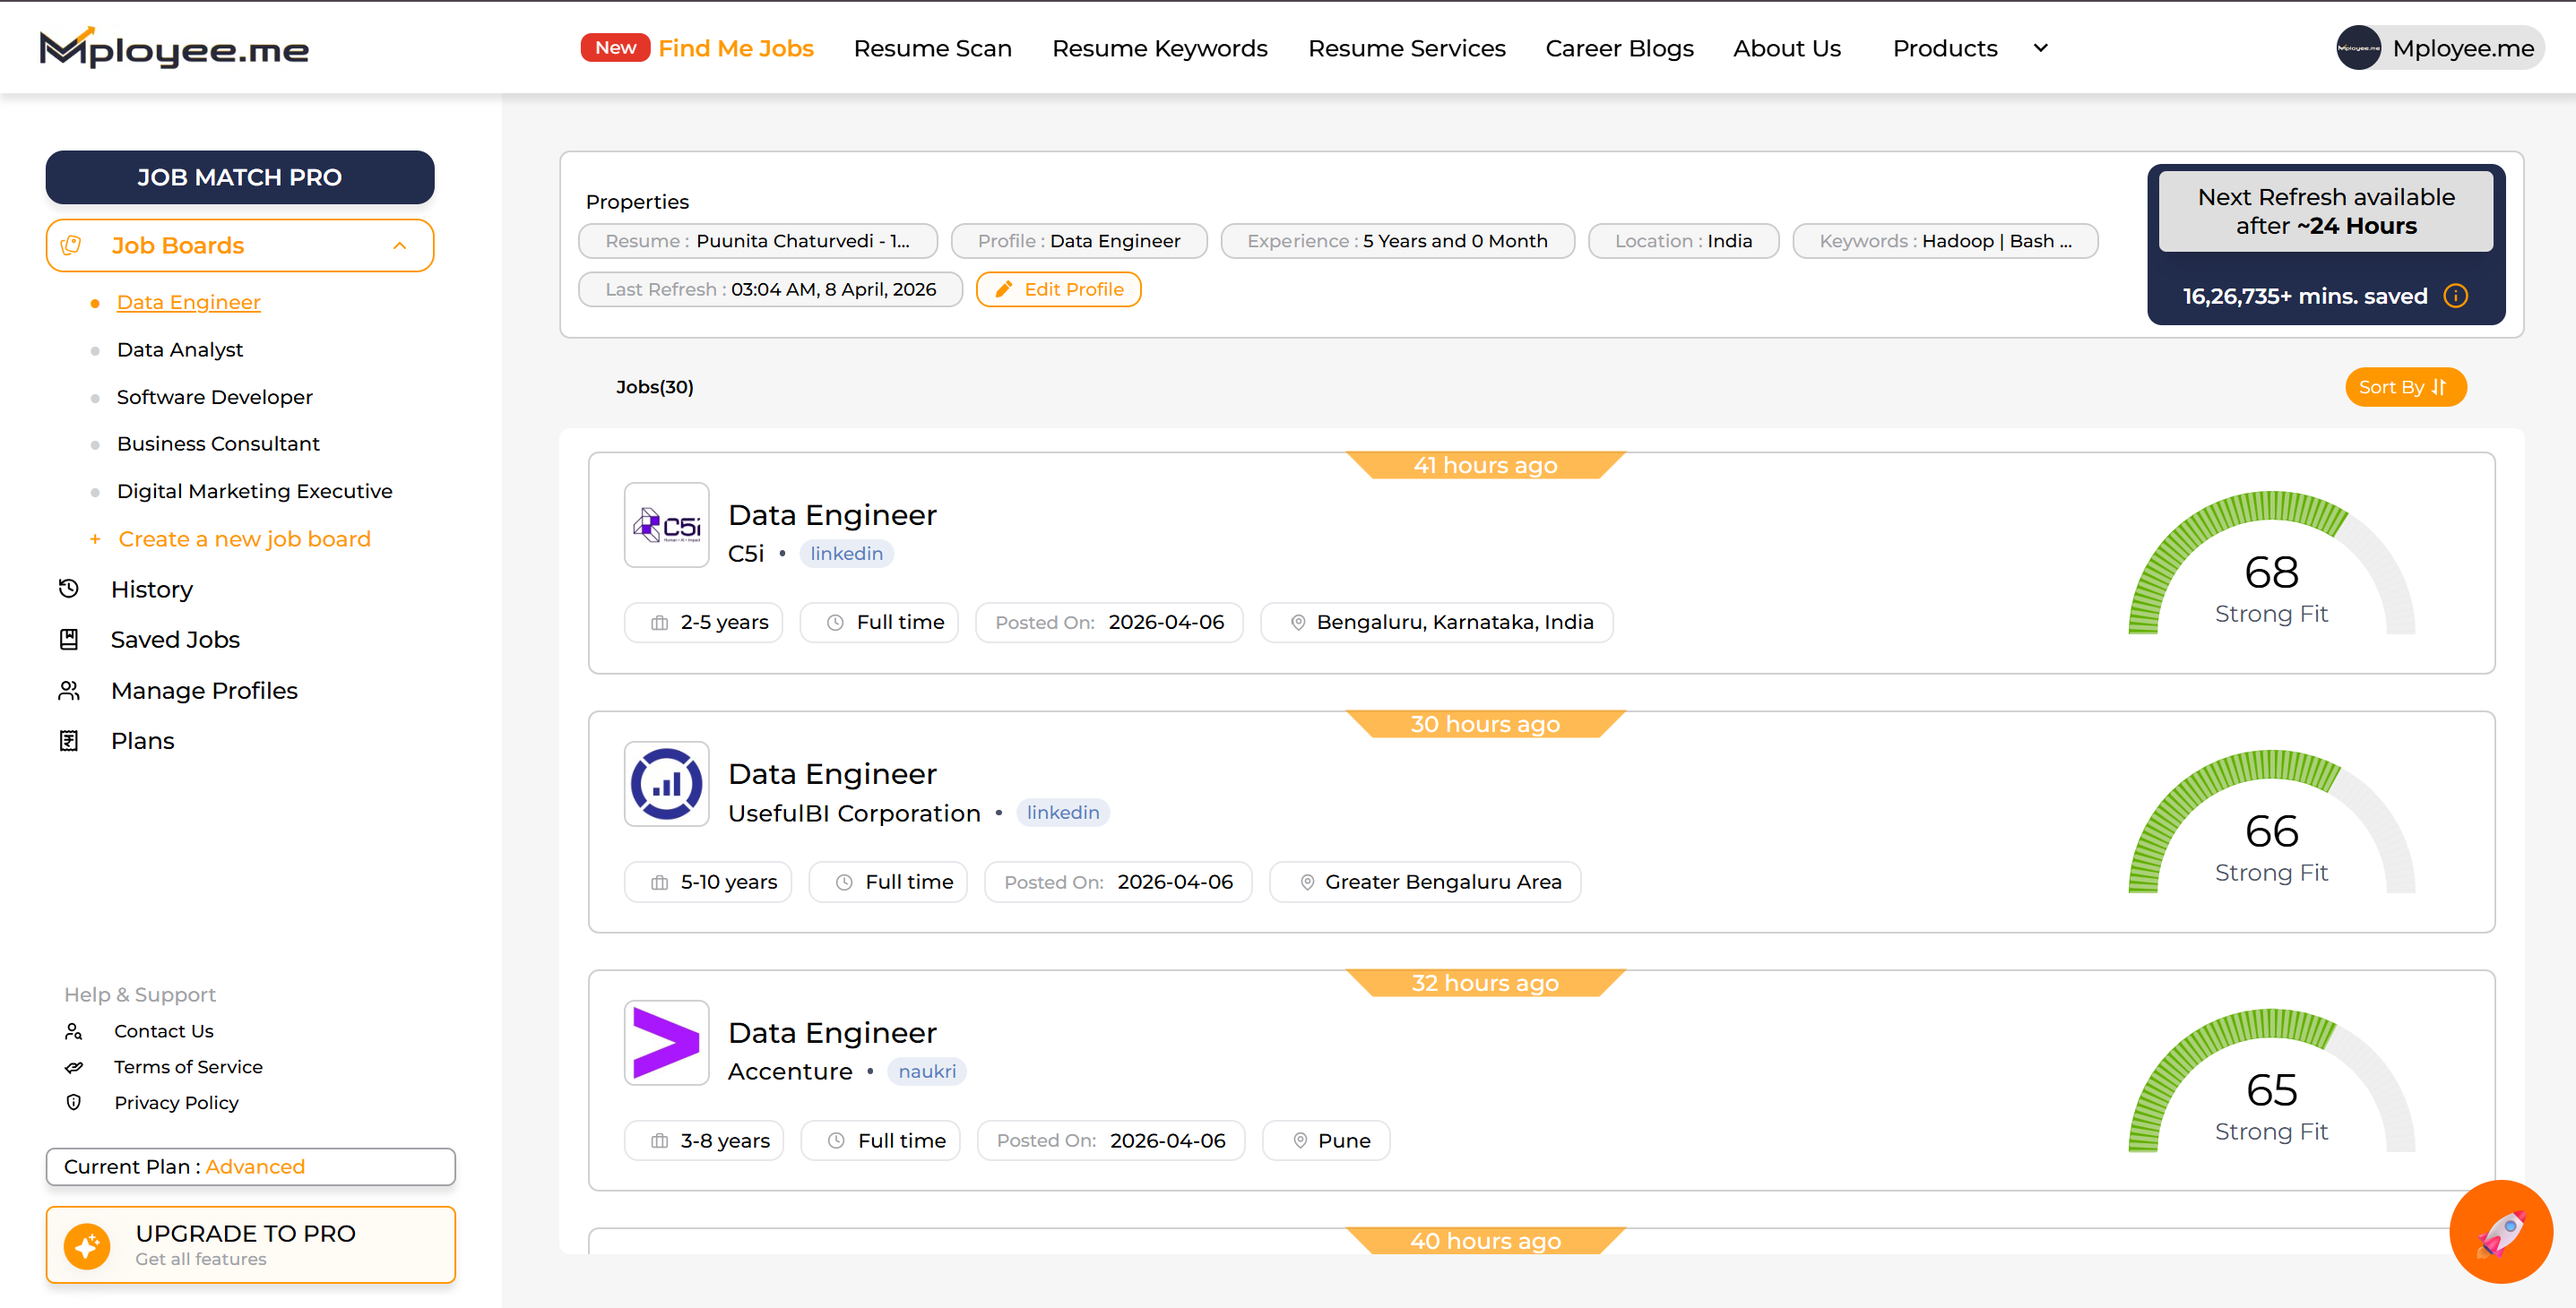Go to Career Blogs in navigation
The width and height of the screenshot is (2576, 1308).
1618,48
